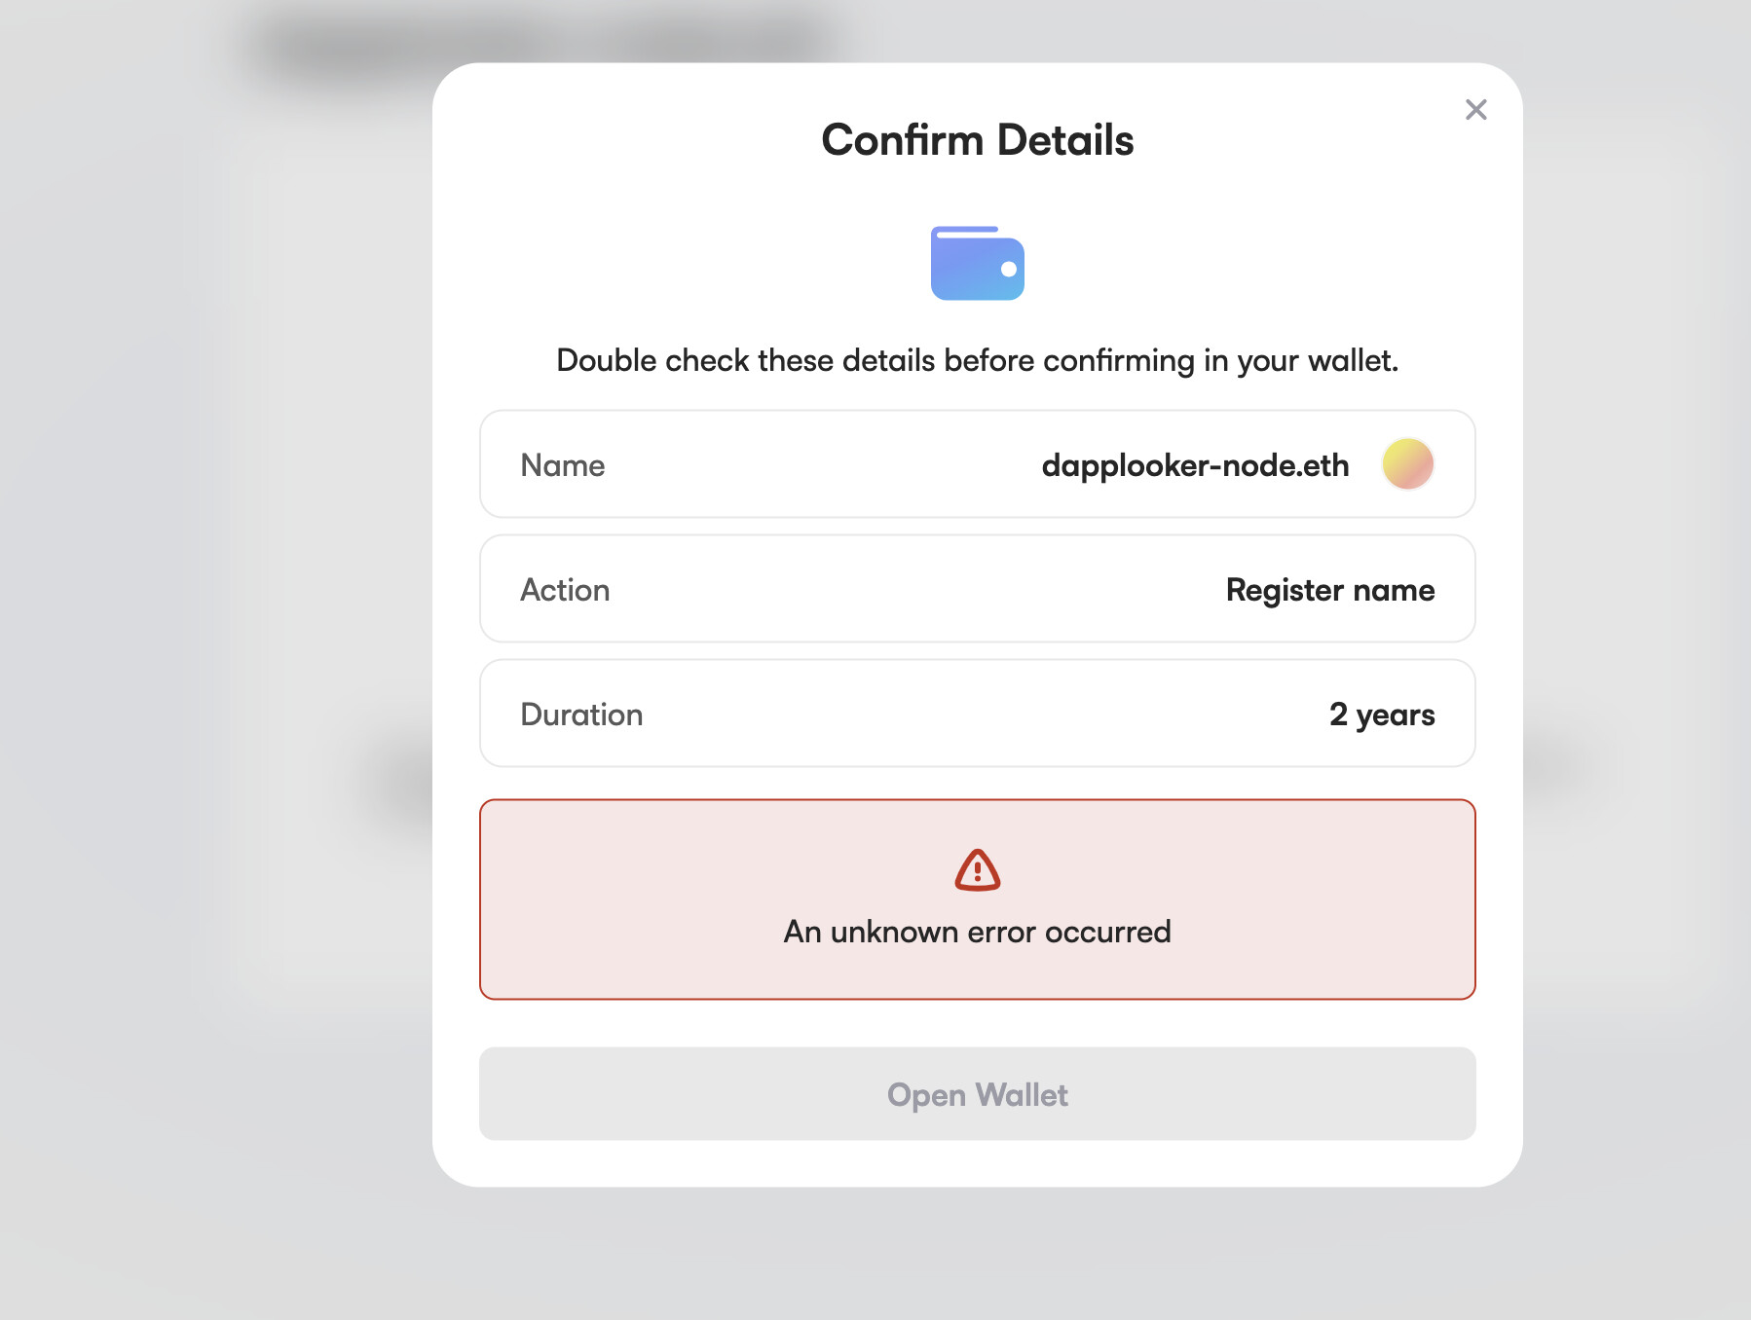Viewport: 1751px width, 1320px height.
Task: Click the empty middle of the Action row
Action: pyautogui.click(x=915, y=589)
